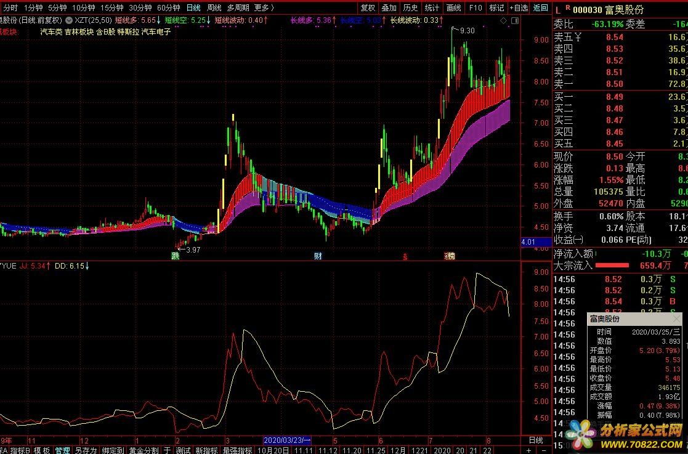The height and width of the screenshot is (454, 688).
Task: Click the 榜 marker icon under chart
Action: click(x=450, y=256)
